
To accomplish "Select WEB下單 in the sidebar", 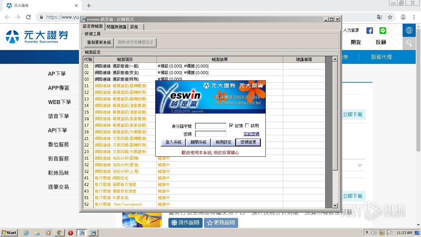I will coord(59,102).
